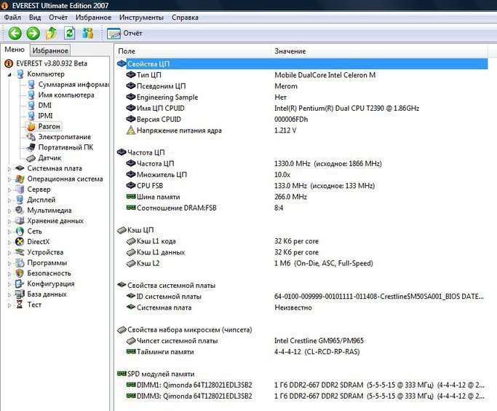The width and height of the screenshot is (497, 411).
Task: Expand the Сервер tree node
Action: point(9,189)
